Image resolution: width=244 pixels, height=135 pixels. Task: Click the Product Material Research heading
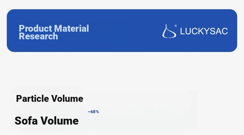tap(54, 32)
